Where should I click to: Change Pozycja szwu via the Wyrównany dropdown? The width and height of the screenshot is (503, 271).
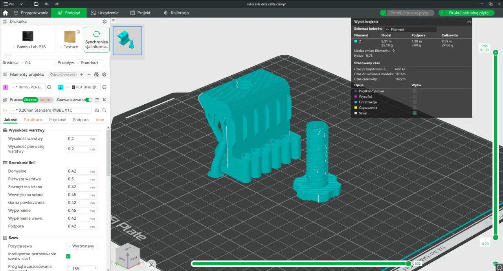coord(81,246)
